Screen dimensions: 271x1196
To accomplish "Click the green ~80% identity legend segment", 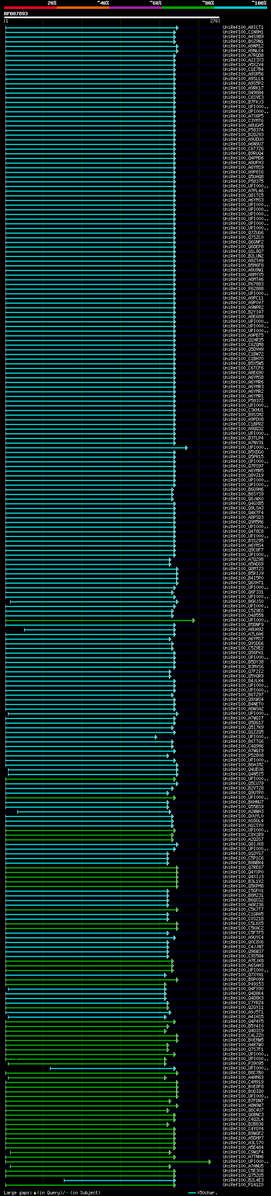I will click(x=188, y=8).
